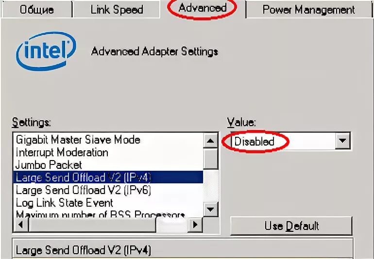374x259 pixels.
Task: Click the horizontal scroll right arrow
Action: [195, 225]
